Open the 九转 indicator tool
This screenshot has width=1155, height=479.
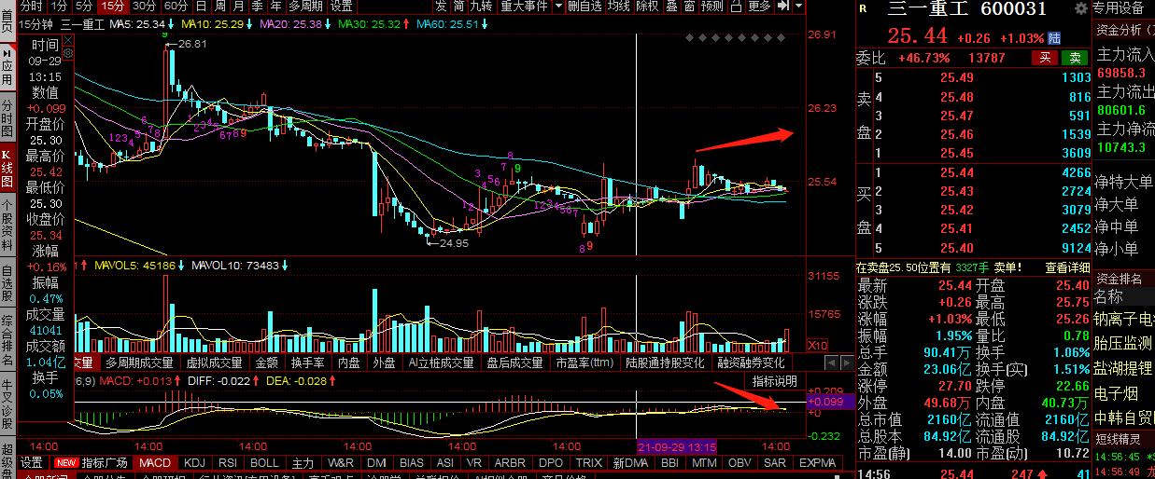[482, 7]
